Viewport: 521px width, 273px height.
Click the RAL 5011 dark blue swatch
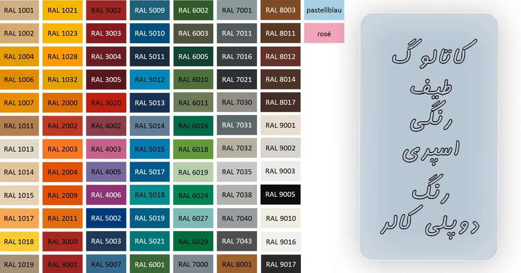[x=150, y=56]
